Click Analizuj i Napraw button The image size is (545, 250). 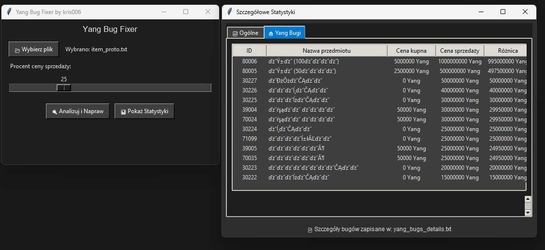(x=78, y=111)
